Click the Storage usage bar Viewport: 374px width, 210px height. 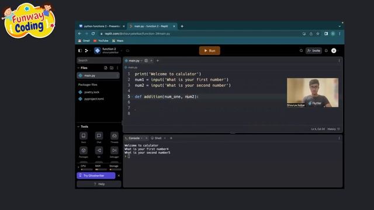[116, 170]
